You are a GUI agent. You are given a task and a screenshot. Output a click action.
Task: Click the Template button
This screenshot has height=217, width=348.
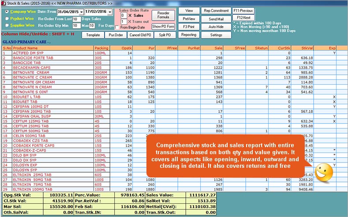[93, 35]
